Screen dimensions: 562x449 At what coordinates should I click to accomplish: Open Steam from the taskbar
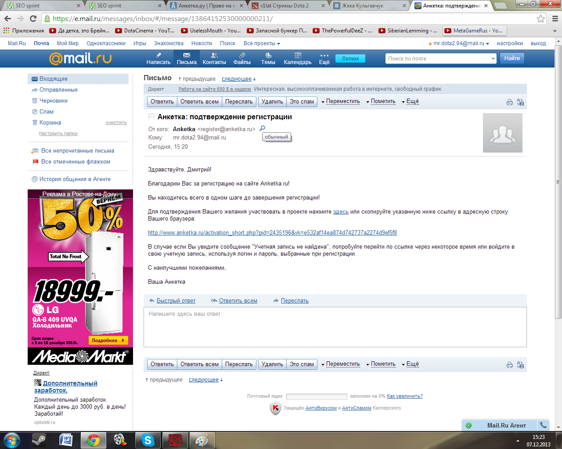pyautogui.click(x=39, y=440)
